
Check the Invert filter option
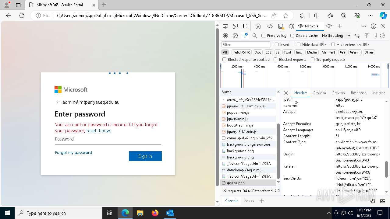(x=277, y=44)
